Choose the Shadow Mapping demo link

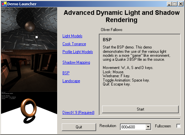(76, 62)
